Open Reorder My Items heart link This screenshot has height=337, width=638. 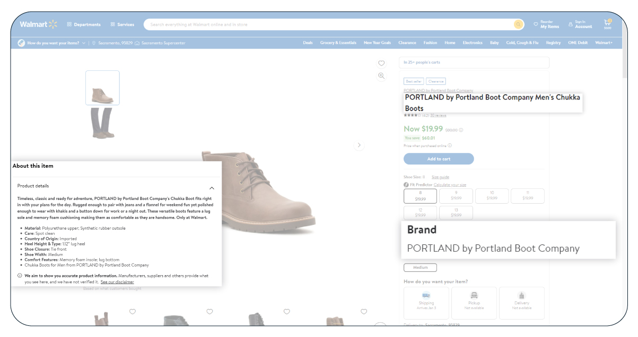coord(546,24)
